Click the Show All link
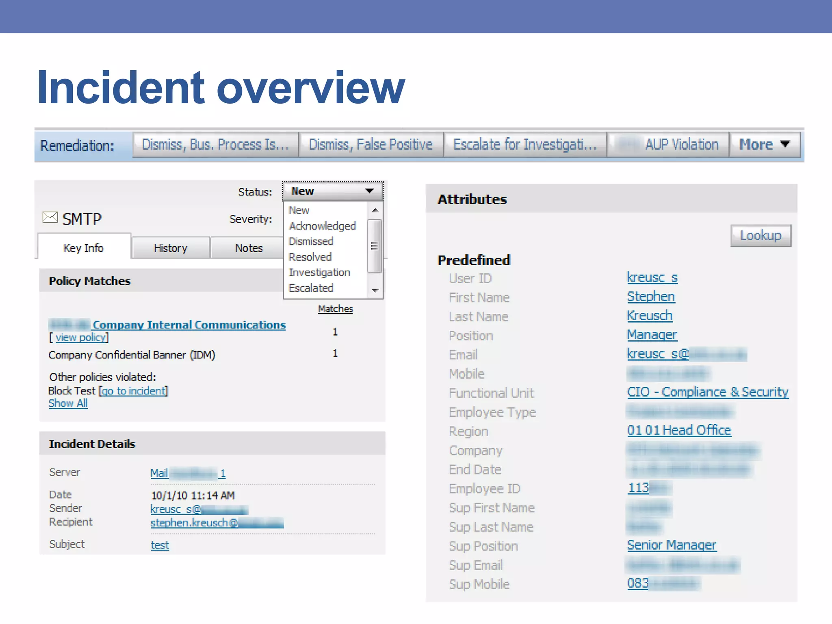The width and height of the screenshot is (832, 624). point(68,403)
